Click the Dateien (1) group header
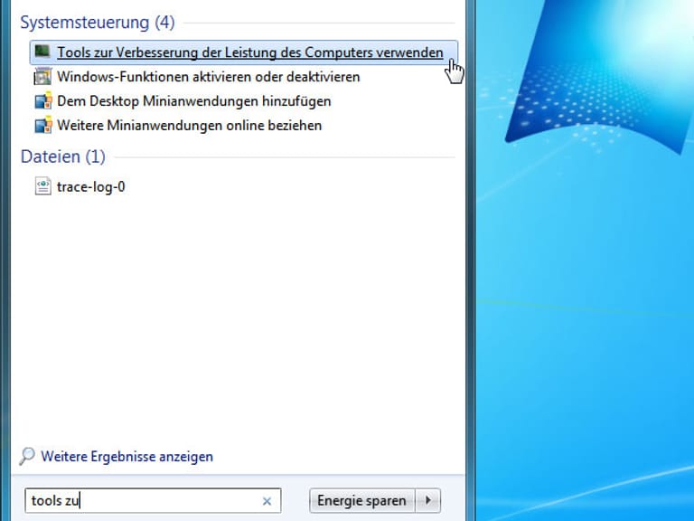This screenshot has height=521, width=694. coord(63,156)
